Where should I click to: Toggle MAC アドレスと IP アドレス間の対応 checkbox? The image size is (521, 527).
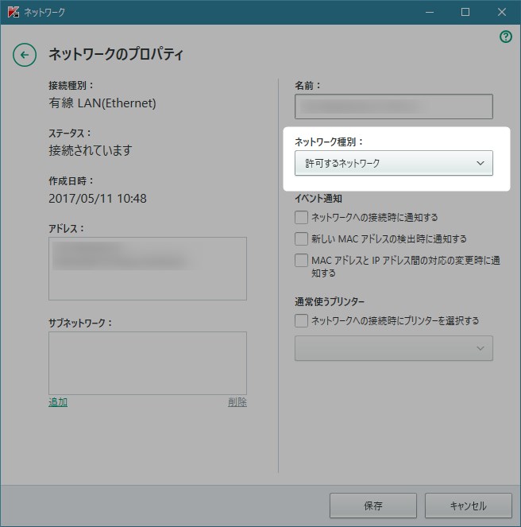point(301,261)
